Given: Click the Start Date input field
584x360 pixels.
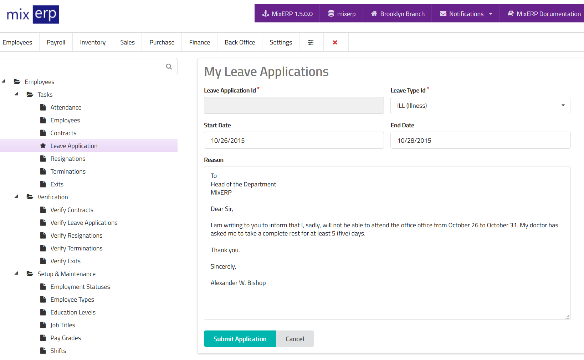Looking at the screenshot, I should click(x=293, y=141).
